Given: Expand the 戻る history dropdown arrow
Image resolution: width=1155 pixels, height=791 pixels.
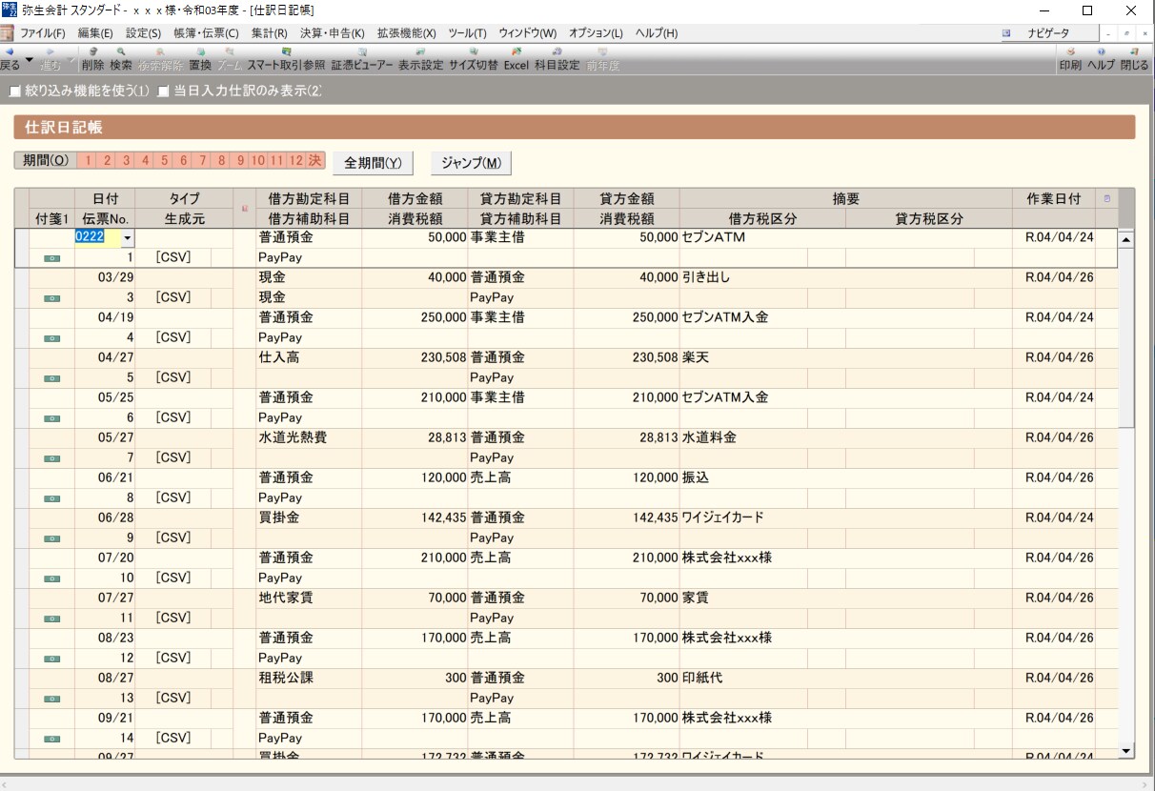Looking at the screenshot, I should 29,59.
